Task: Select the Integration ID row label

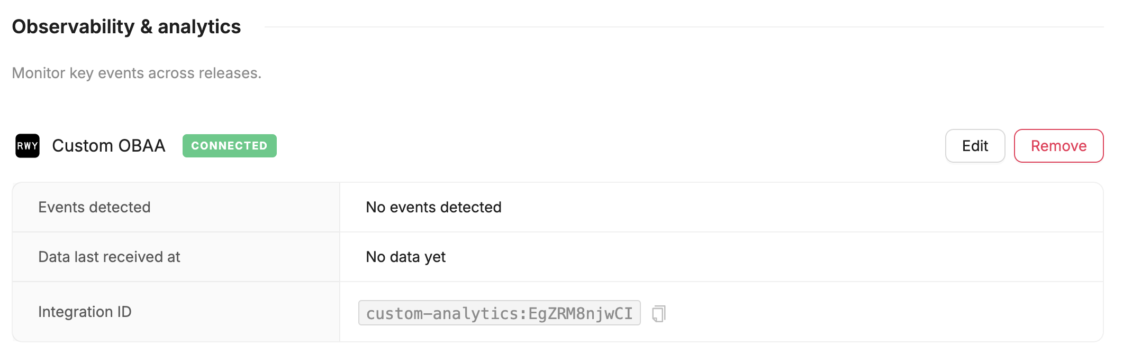Action: pyautogui.click(x=85, y=312)
